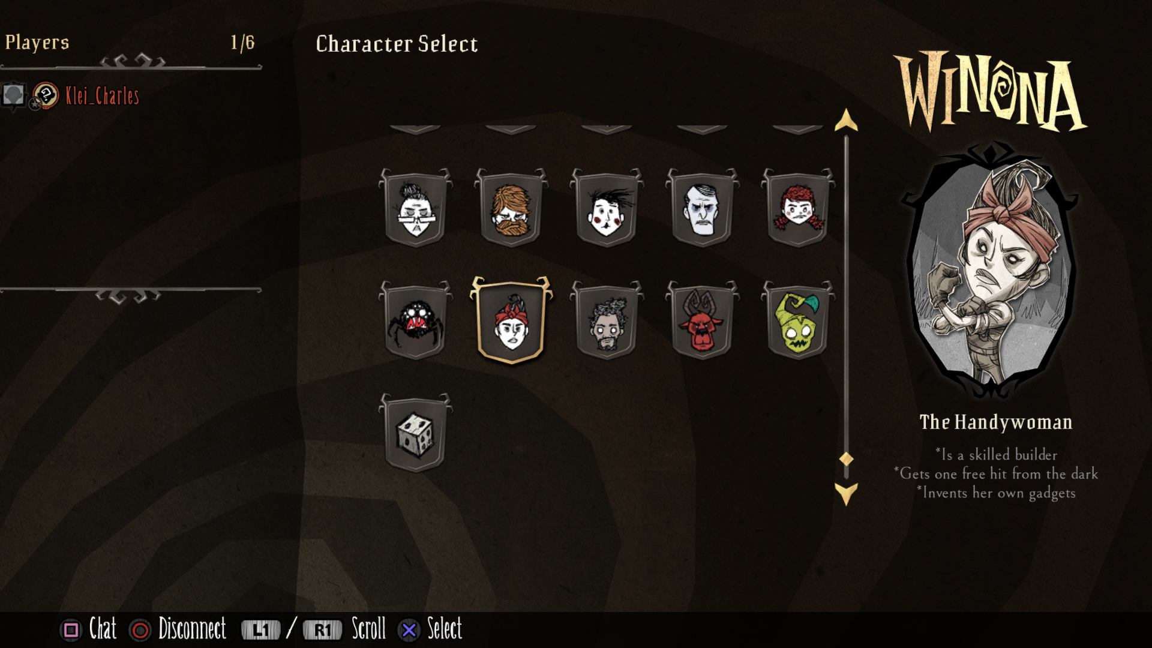Click the Select cross-button prompt
Image resolution: width=1152 pixels, height=648 pixels.
coord(430,629)
